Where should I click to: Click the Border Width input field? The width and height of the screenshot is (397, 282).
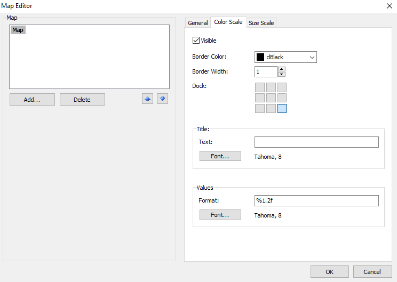click(x=266, y=71)
